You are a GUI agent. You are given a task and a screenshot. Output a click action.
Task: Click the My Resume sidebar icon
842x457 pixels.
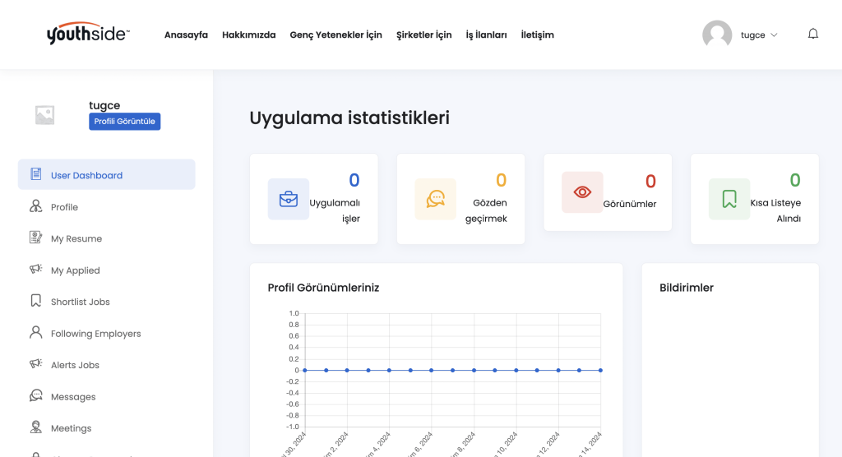pos(36,238)
